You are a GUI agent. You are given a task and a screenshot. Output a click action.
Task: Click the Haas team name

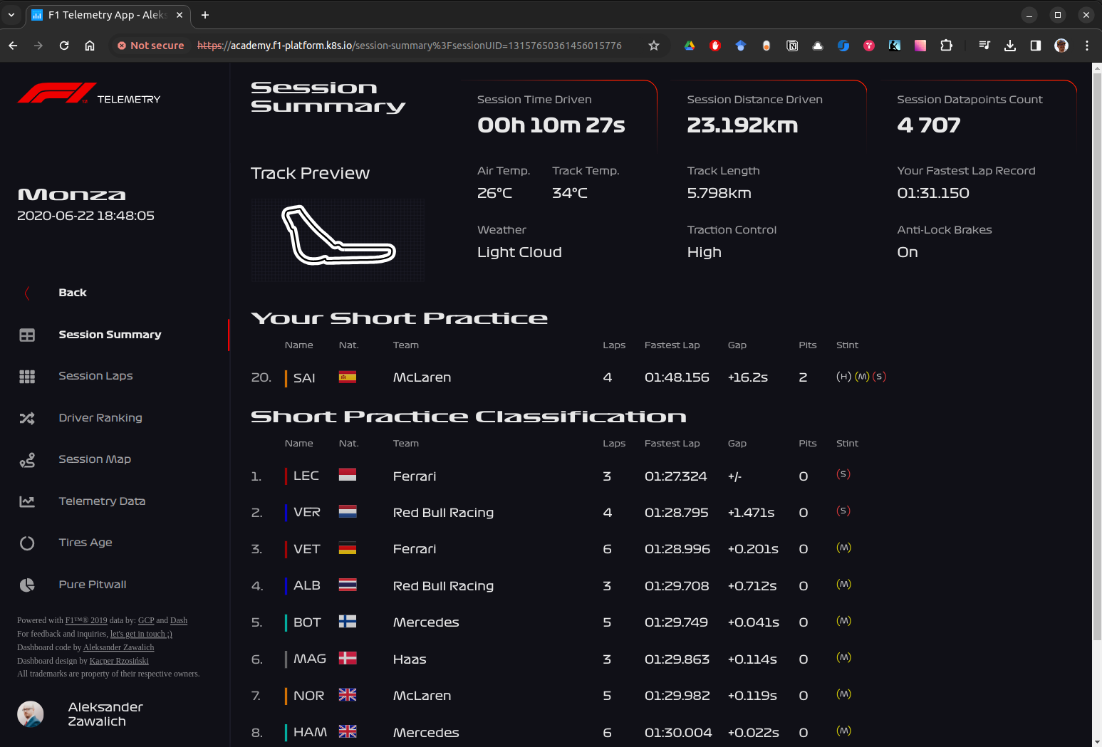point(410,659)
